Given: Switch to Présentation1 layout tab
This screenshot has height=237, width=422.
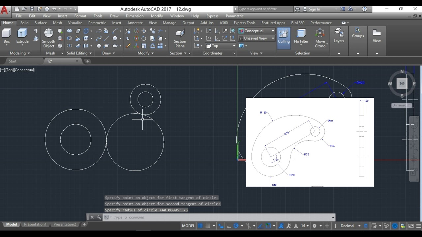Looking at the screenshot, I should pos(35,224).
